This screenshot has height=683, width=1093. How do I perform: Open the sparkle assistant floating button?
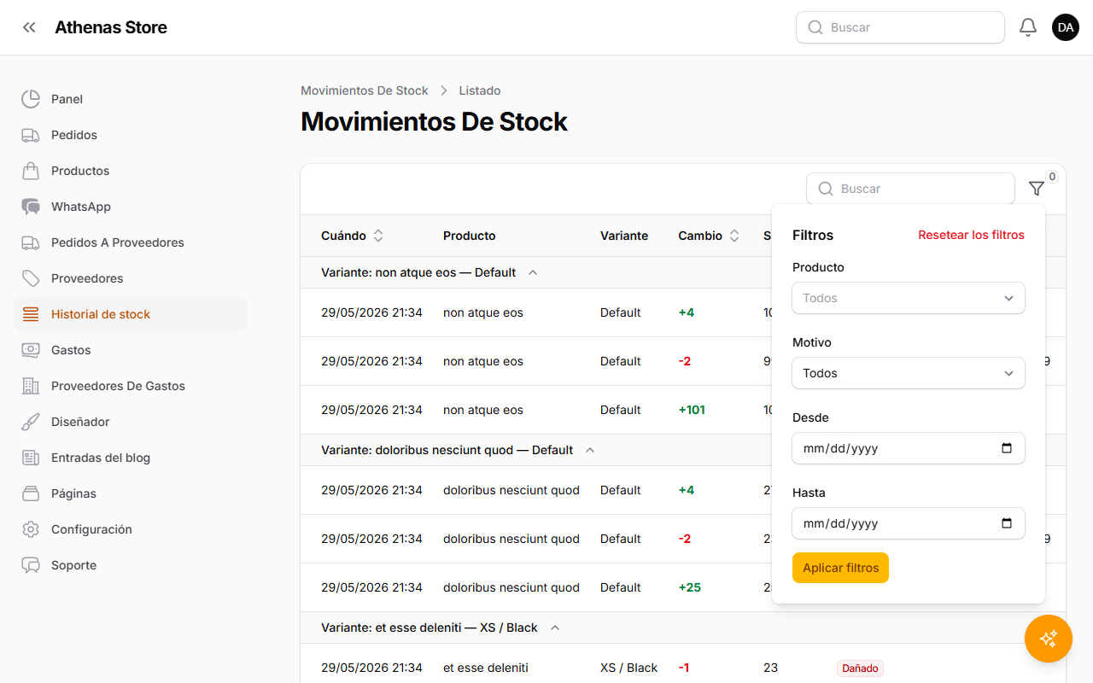(1049, 639)
